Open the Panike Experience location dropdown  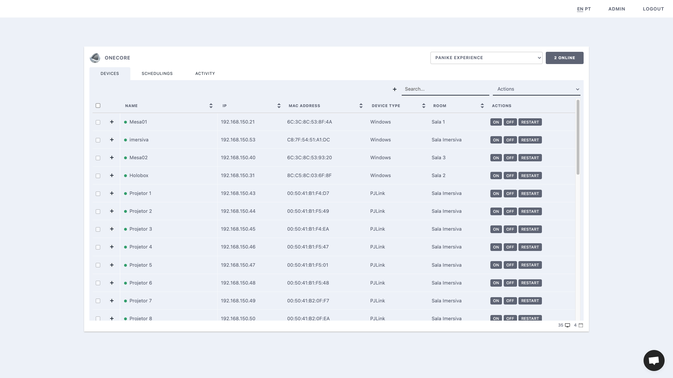[x=486, y=58]
